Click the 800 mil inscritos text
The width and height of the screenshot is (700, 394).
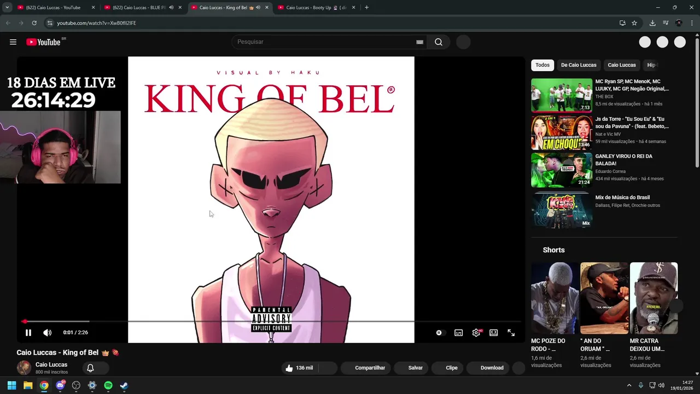tap(51, 372)
